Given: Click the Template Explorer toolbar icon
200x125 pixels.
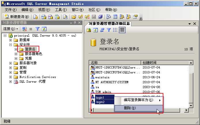Looking at the screenshot, I should tap(129, 17).
